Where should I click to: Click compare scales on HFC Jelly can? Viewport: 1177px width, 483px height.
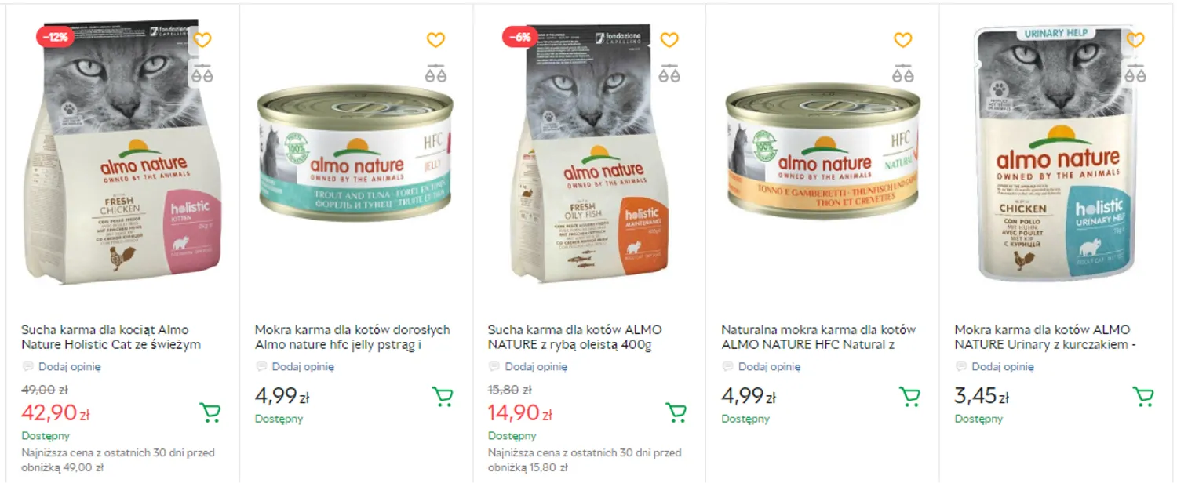pyautogui.click(x=435, y=74)
